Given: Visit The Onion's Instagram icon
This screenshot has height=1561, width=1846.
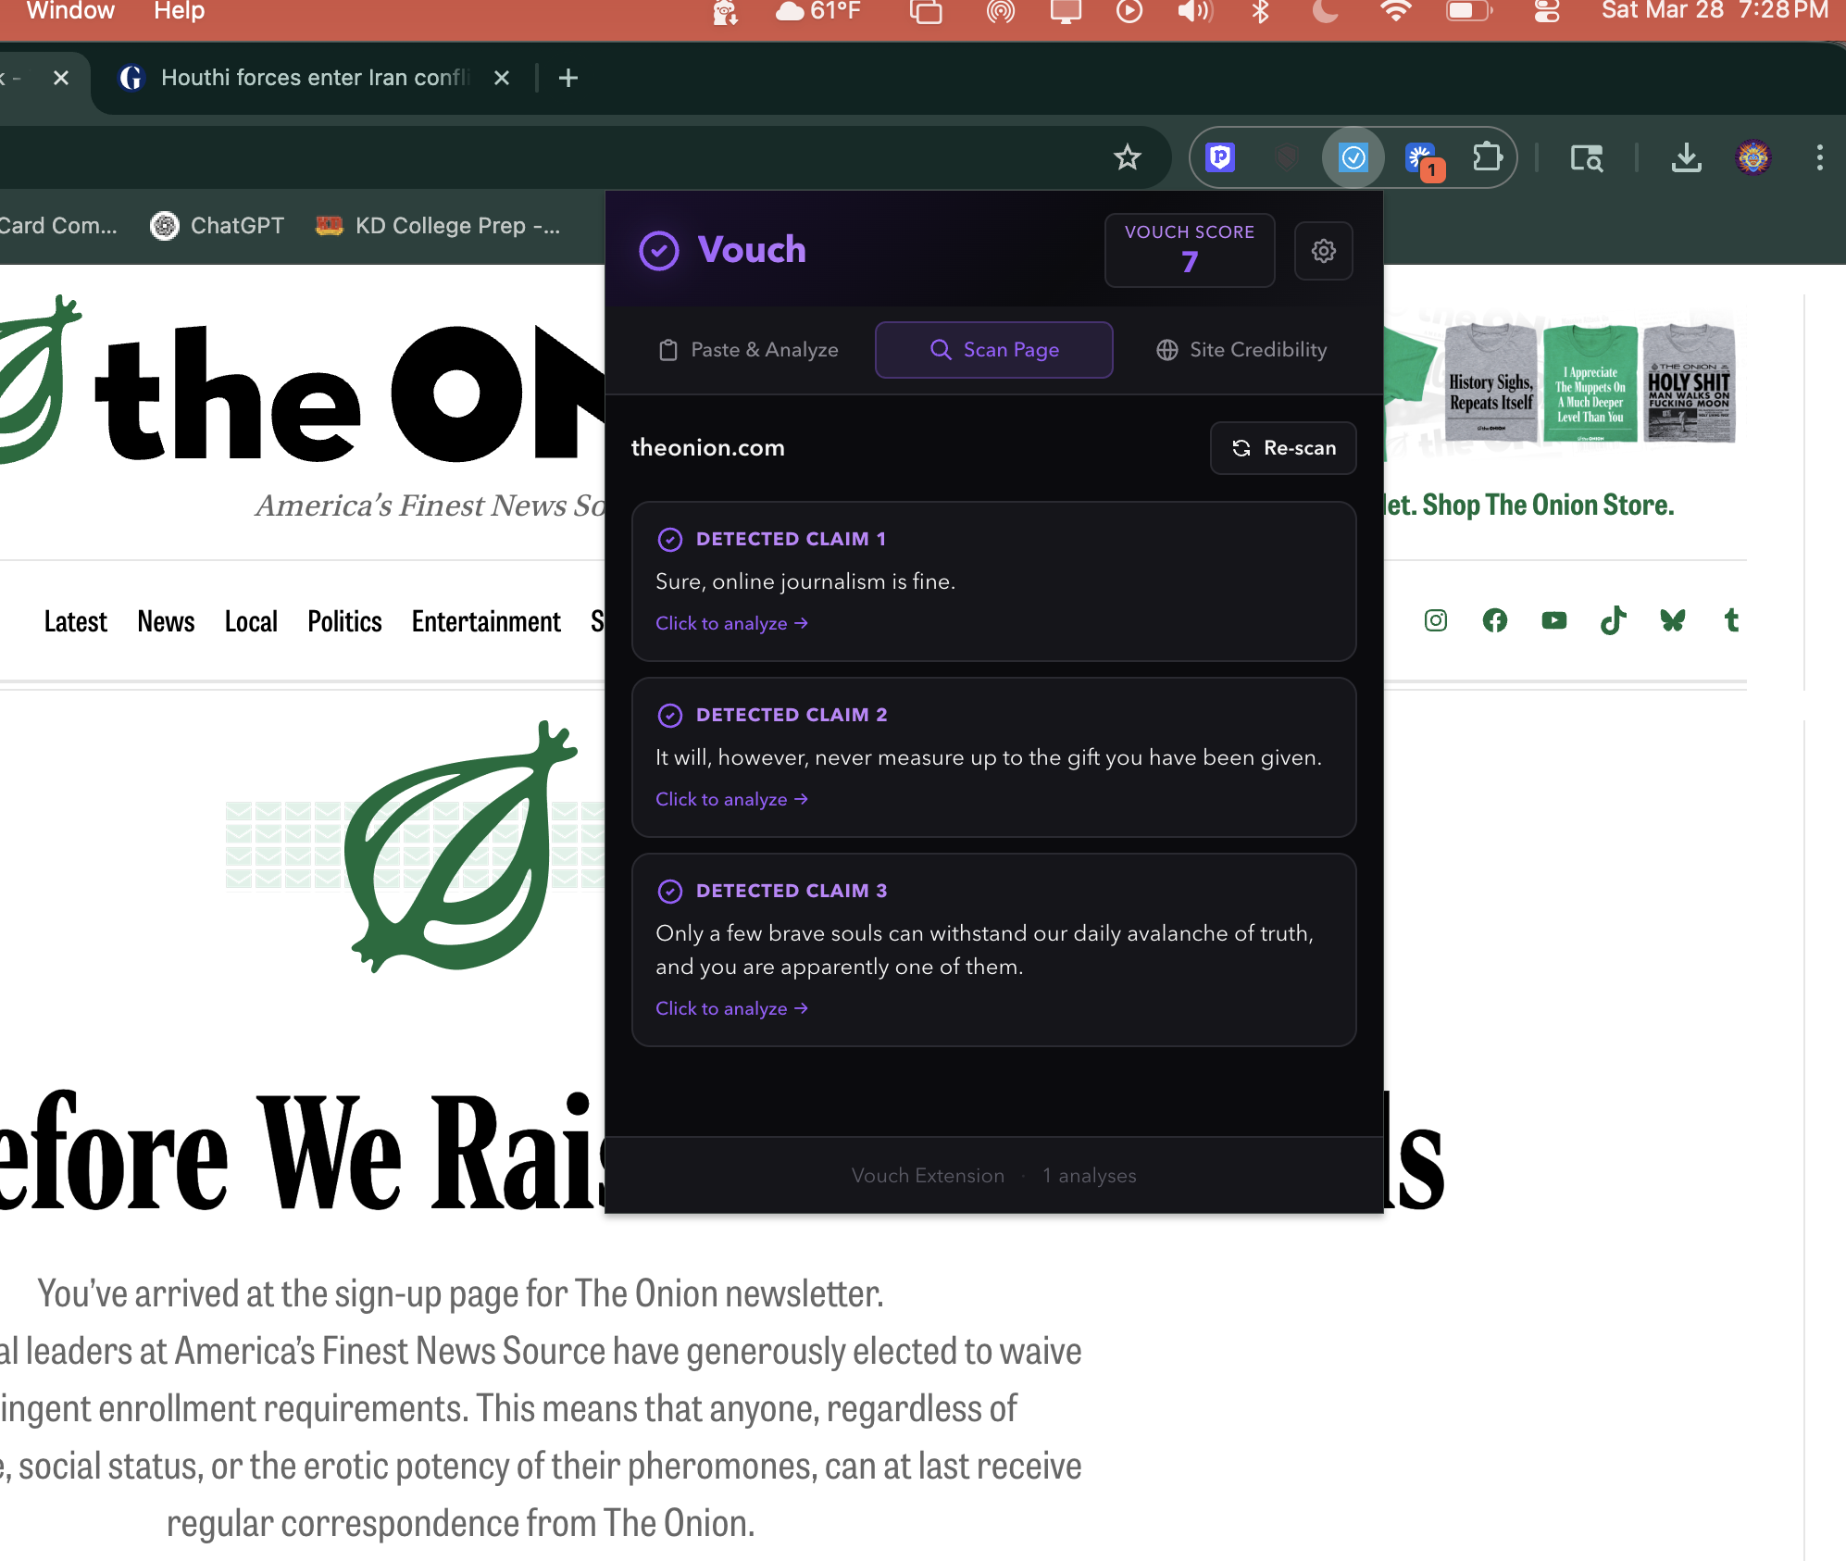Looking at the screenshot, I should pos(1435,620).
